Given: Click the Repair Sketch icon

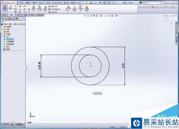Looking at the screenshot, I should 74,9.
